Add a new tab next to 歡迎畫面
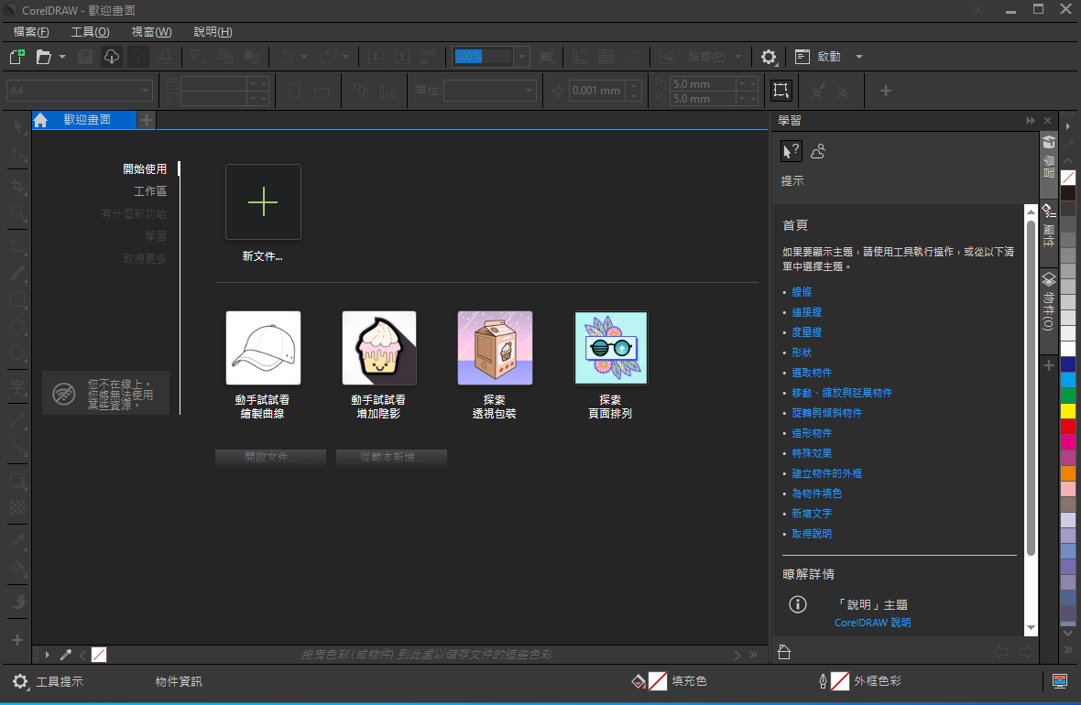Viewport: 1081px width, 705px height. (x=147, y=121)
